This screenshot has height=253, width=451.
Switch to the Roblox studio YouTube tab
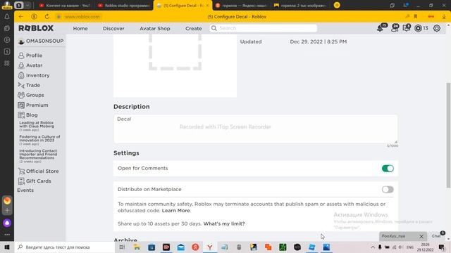tap(124, 5)
